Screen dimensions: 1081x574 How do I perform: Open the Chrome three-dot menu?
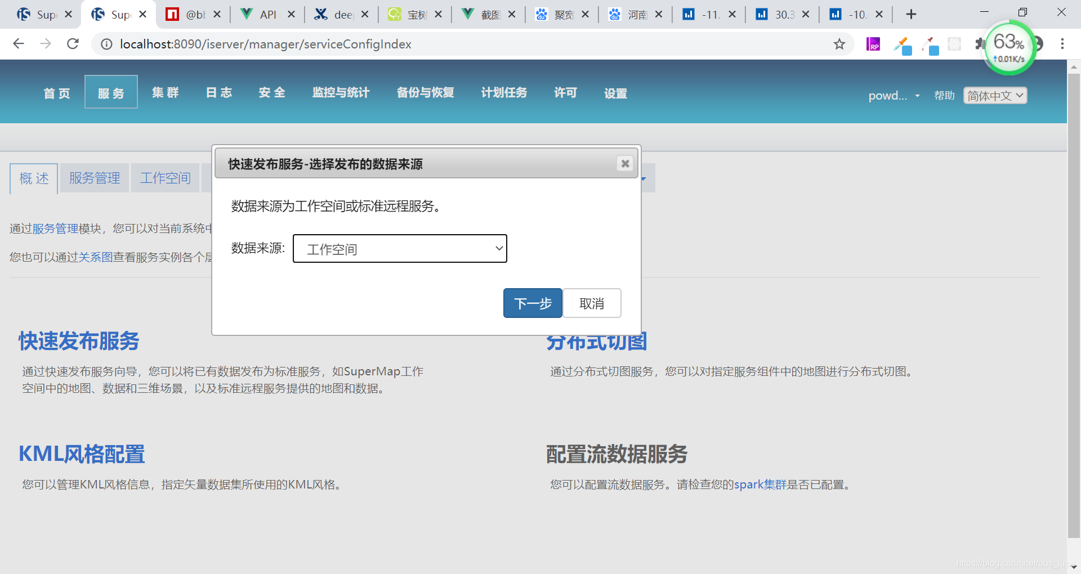pos(1062,44)
